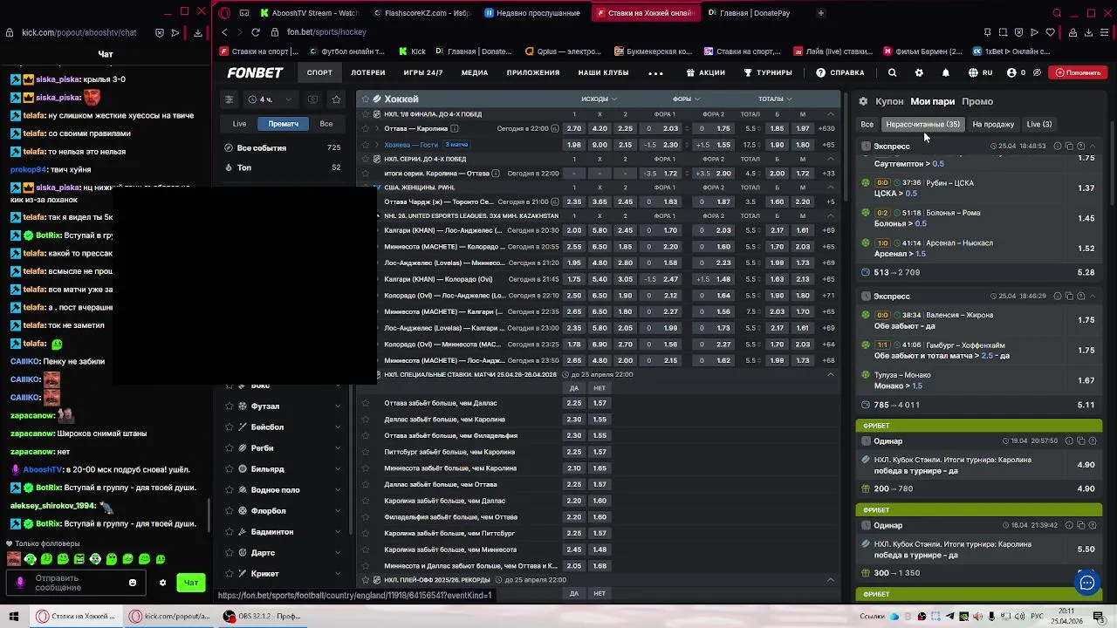Open emoji picker in Kick message box
This screenshot has height=628, width=1117.
pos(133,583)
